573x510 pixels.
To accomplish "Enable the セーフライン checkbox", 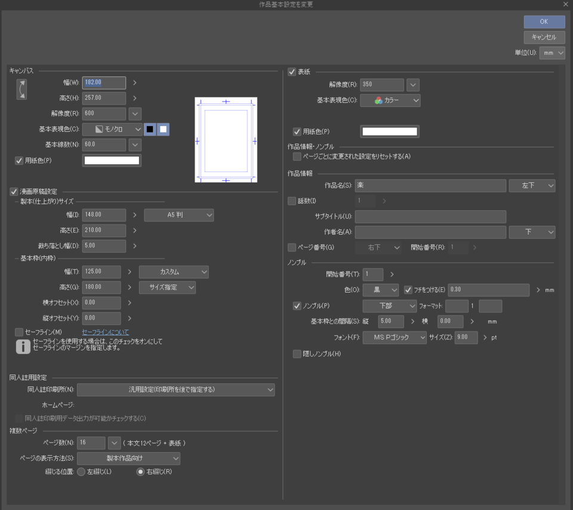I will (x=20, y=332).
